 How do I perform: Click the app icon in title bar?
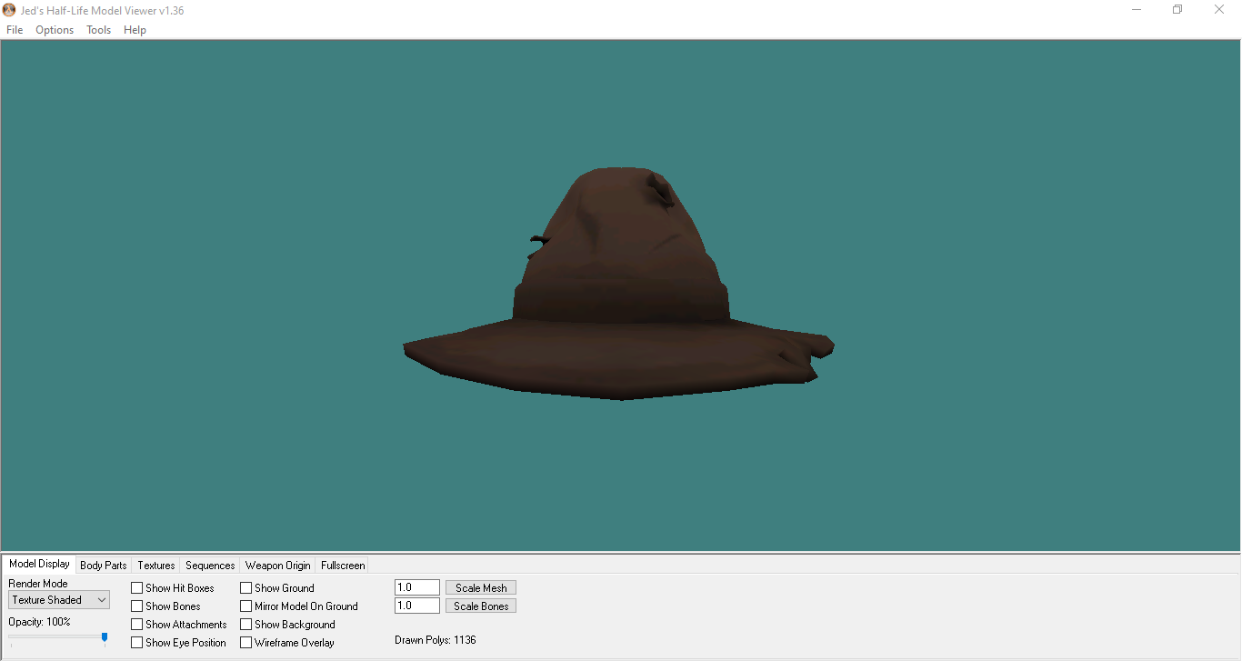point(9,10)
